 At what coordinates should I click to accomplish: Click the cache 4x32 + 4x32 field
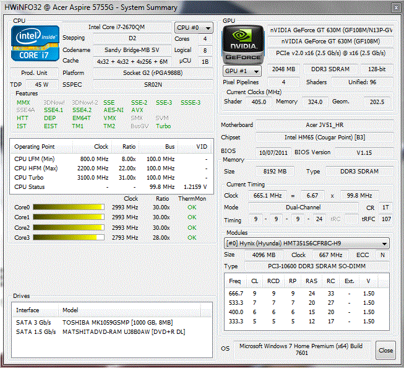tap(132, 61)
